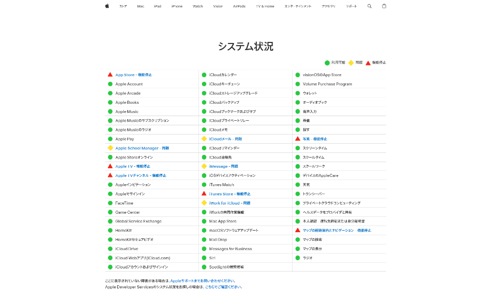
Task: Click the macOSソフトウェアアップデート text
Action: [x=234, y=230]
